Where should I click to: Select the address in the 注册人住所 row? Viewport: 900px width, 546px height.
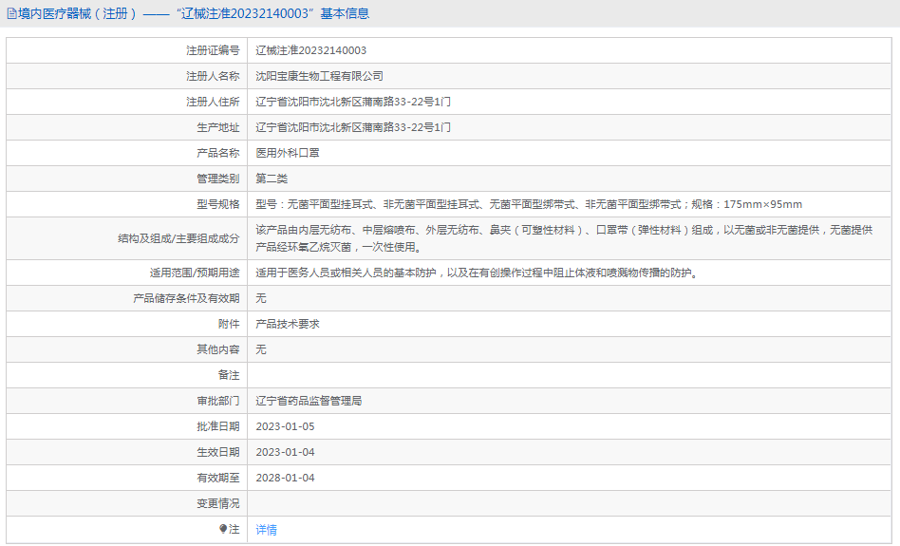[353, 102]
